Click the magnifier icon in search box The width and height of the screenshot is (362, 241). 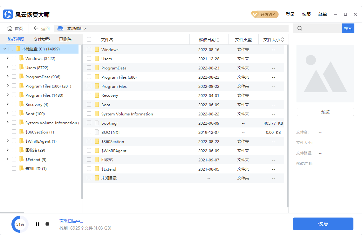(x=300, y=28)
